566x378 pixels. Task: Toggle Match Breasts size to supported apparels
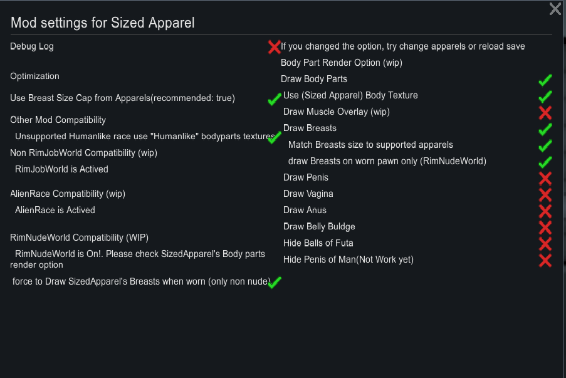pos(545,145)
